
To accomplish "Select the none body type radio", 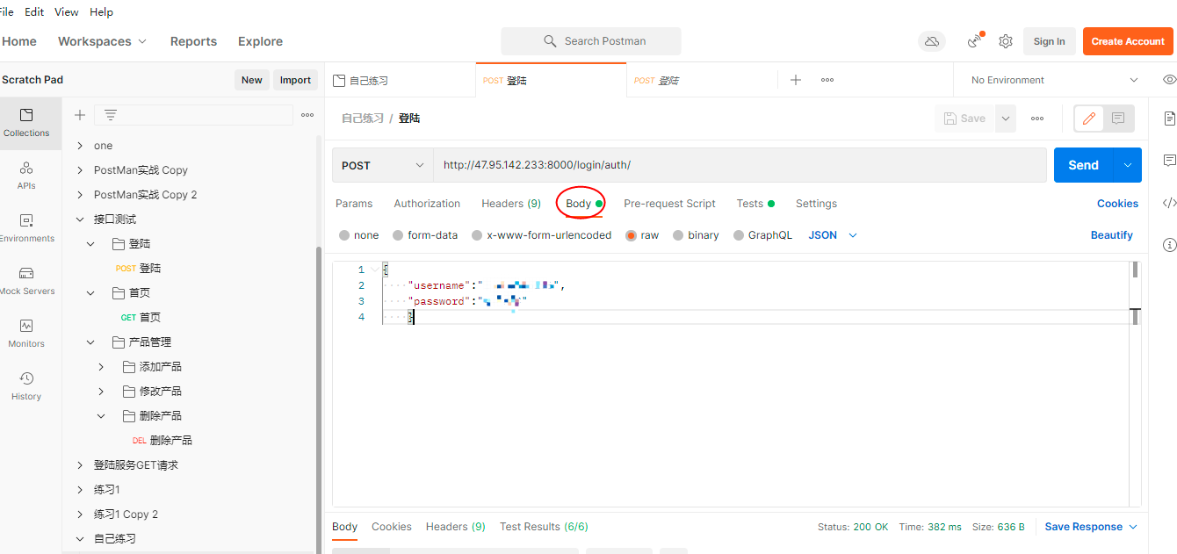I will (x=344, y=235).
